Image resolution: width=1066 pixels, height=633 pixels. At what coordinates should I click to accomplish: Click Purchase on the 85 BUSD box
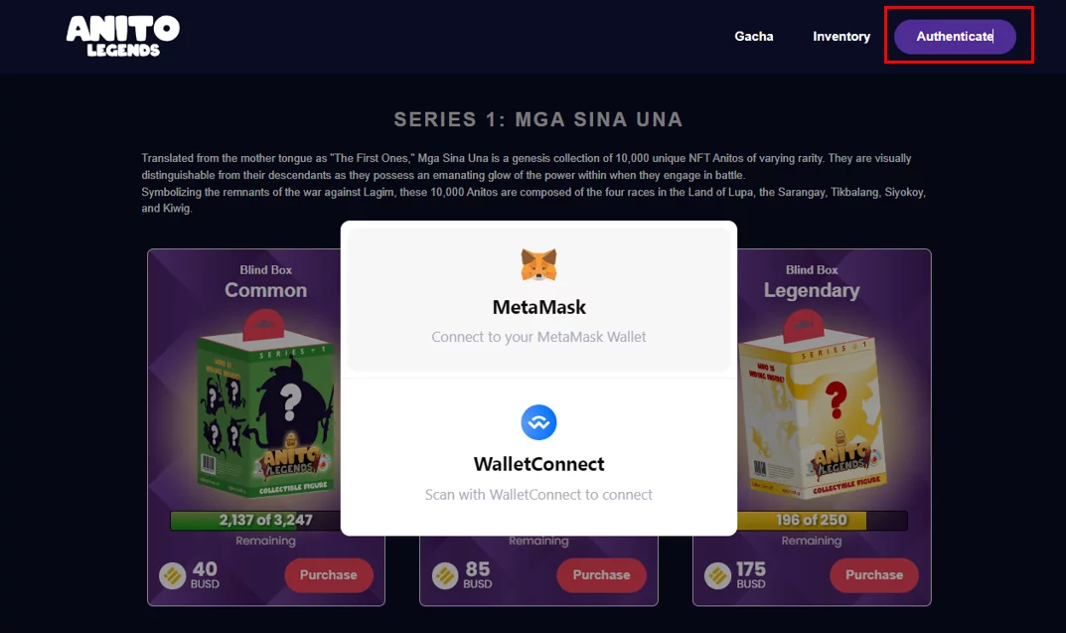click(601, 575)
